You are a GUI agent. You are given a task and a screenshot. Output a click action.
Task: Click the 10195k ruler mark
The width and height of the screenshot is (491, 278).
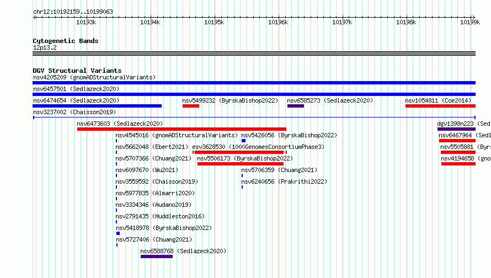[x=214, y=22]
